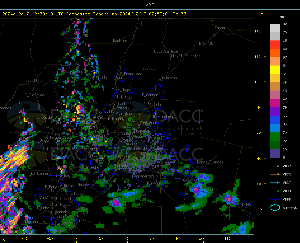Image resolution: width=300 pixels, height=243 pixels.
Task: Click the L_Asuncion map label
Action: coord(167,78)
